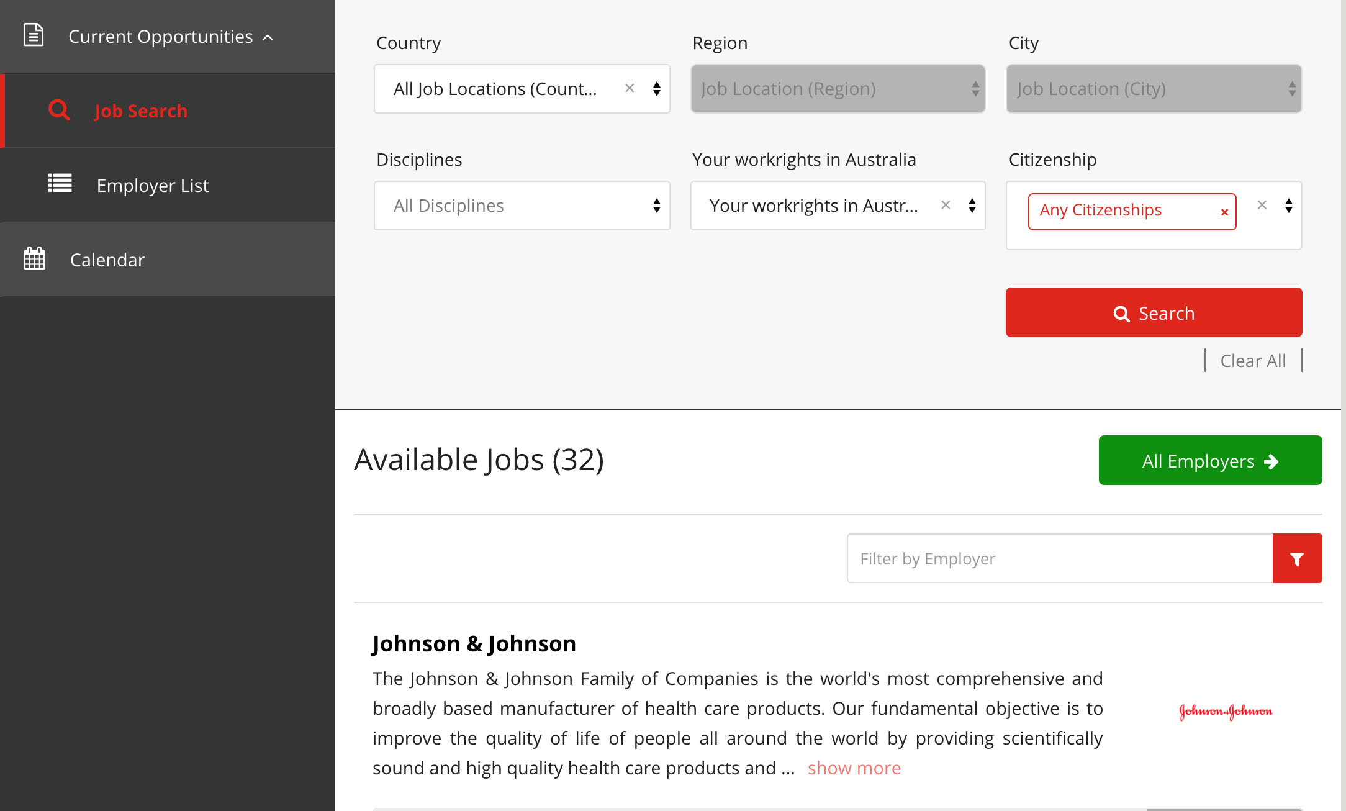Open the Current Opportunities menu label
Image resolution: width=1346 pixels, height=811 pixels.
tap(161, 37)
